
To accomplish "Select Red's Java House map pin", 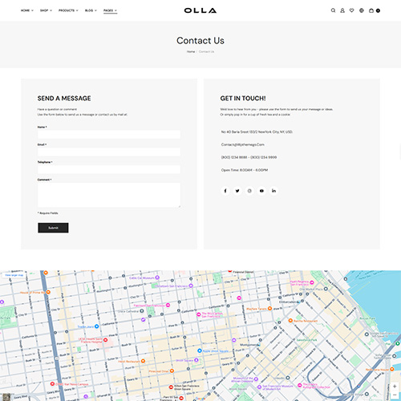I will click(391, 369).
